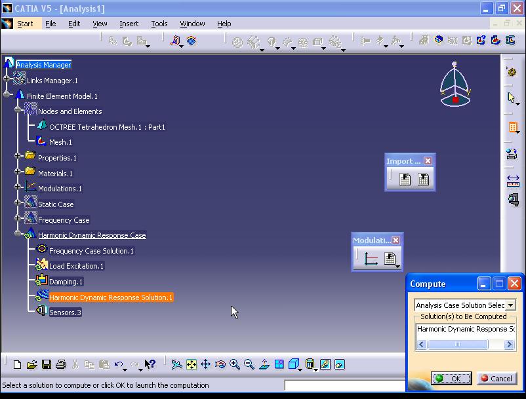Click the Create Multi-View icon
The width and height of the screenshot is (526, 399).
pyautogui.click(x=279, y=364)
